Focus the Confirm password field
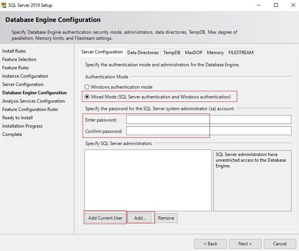This screenshot has width=299, height=251. coord(208,131)
